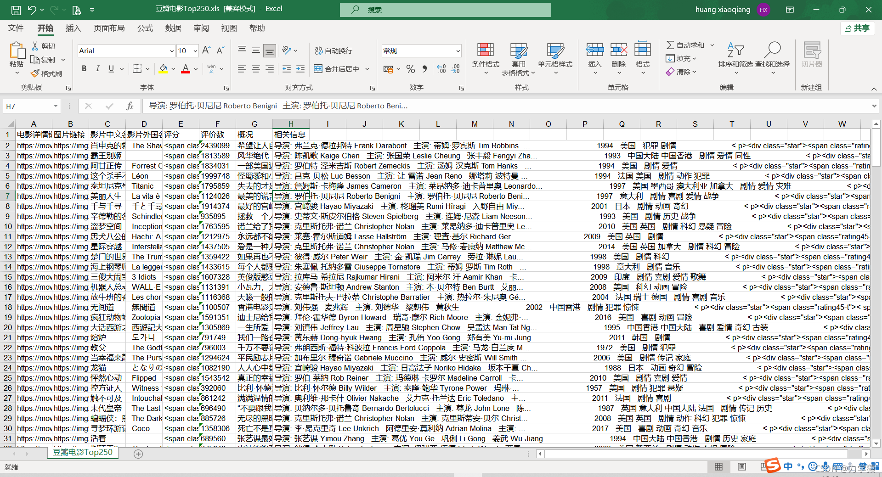
Task: Click the insert function fx icon
Action: pos(130,106)
